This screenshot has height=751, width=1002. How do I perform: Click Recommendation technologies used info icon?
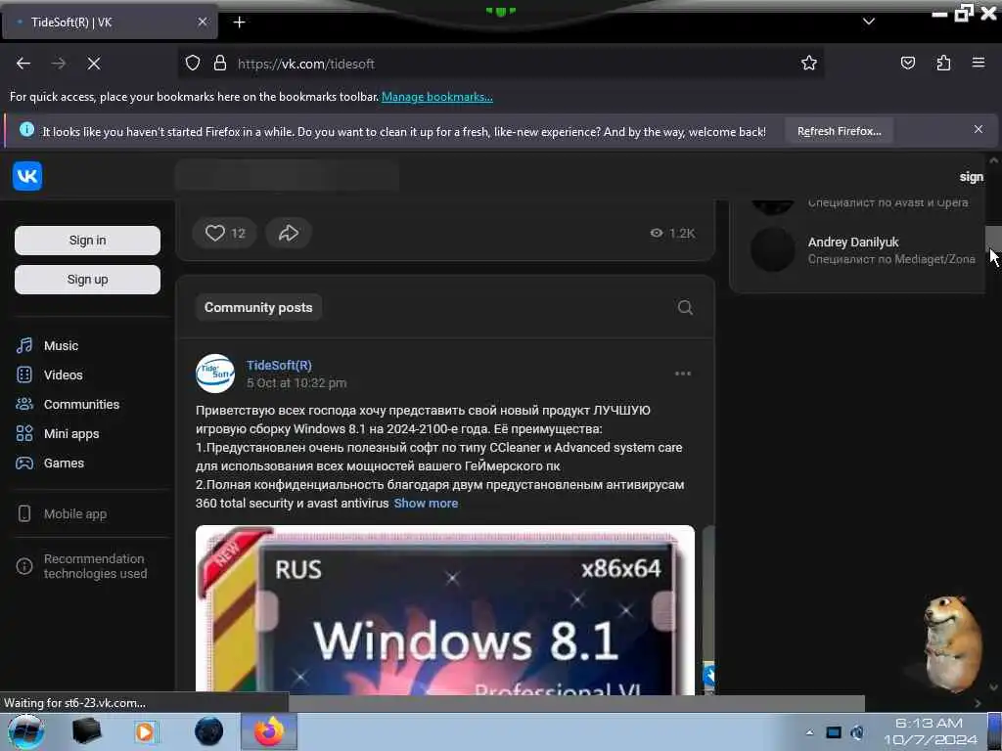click(x=24, y=566)
